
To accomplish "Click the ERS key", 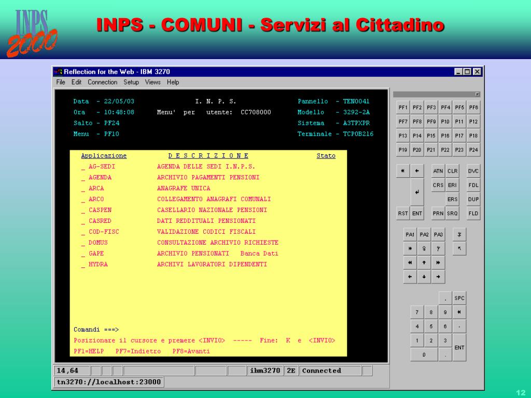I will pyautogui.click(x=452, y=200).
